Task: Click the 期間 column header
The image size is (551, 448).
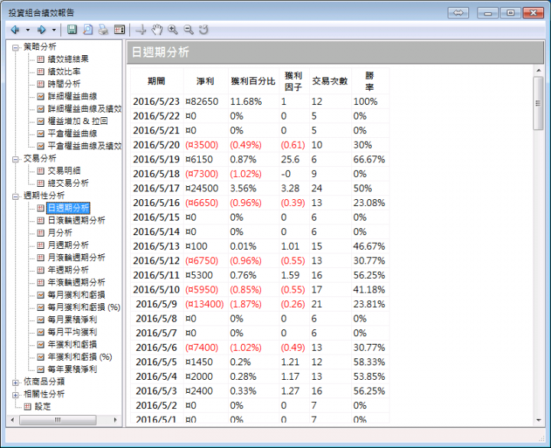Action: click(x=156, y=81)
